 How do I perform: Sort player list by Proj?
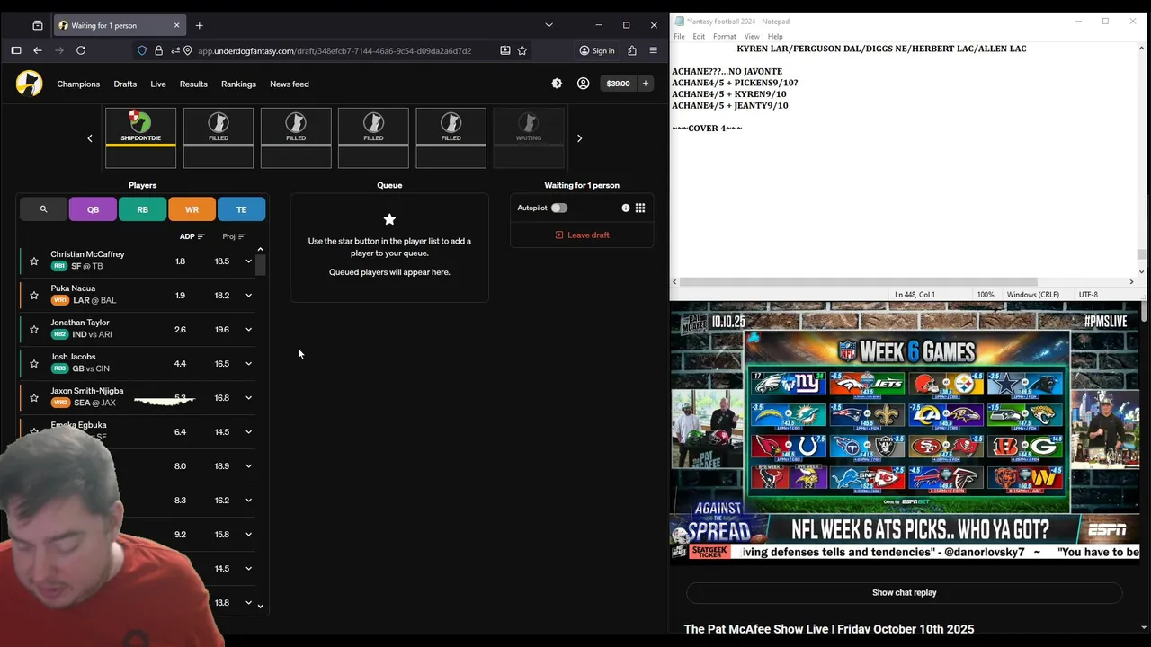[234, 236]
